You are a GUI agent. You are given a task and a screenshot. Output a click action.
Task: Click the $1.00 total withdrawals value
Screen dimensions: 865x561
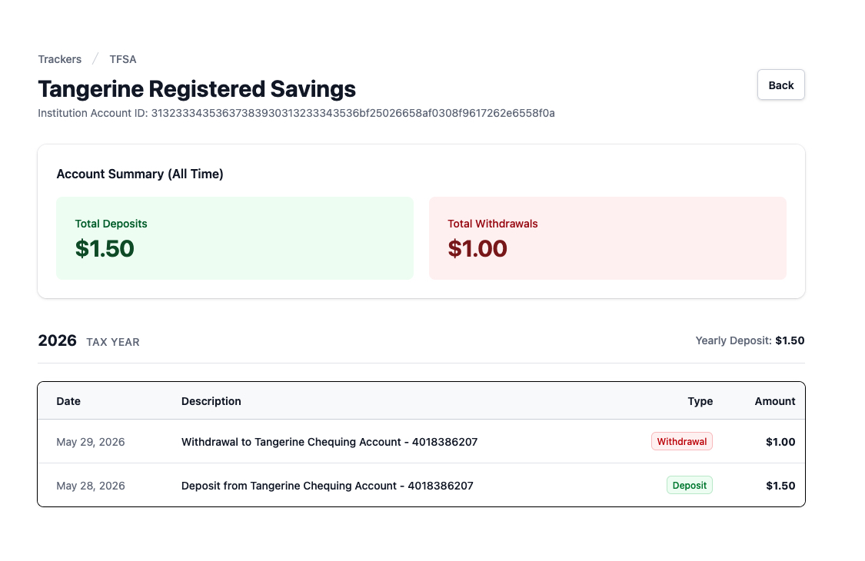pos(477,248)
